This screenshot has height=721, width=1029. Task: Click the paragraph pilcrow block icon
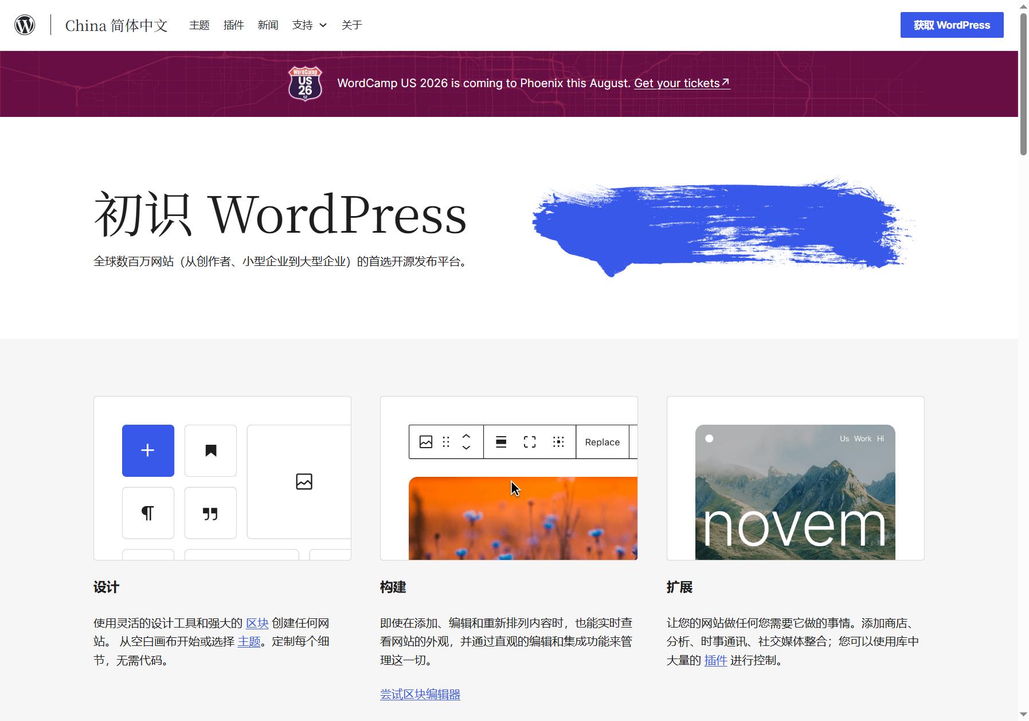pyautogui.click(x=148, y=513)
